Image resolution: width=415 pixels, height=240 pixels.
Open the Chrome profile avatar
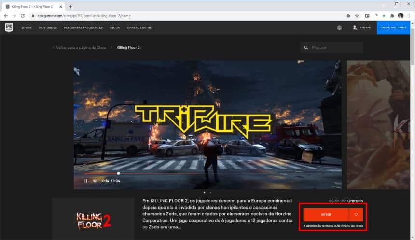(401, 16)
